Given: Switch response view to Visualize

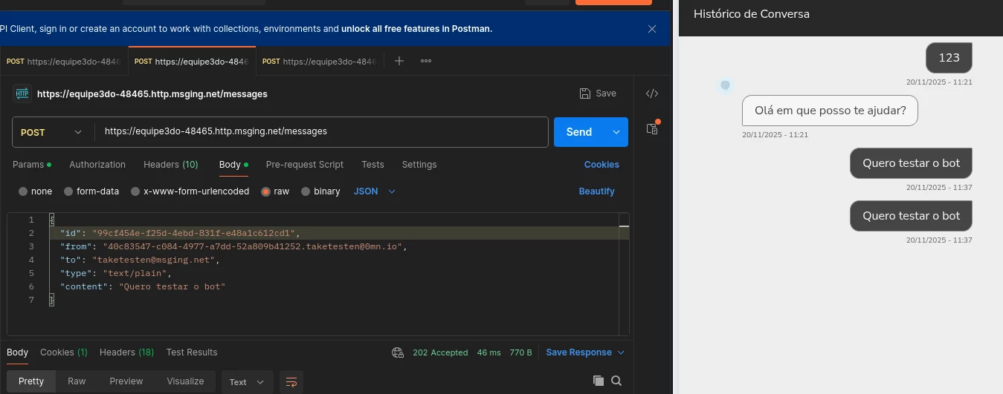Looking at the screenshot, I should tap(185, 381).
